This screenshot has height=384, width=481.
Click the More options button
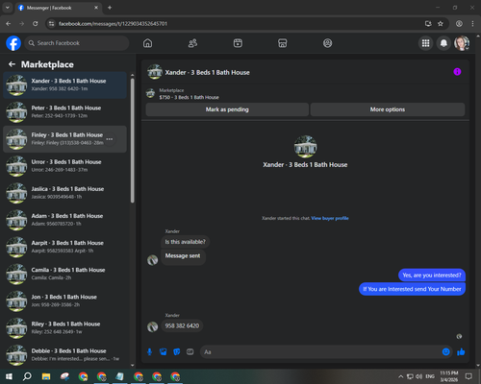pos(388,109)
